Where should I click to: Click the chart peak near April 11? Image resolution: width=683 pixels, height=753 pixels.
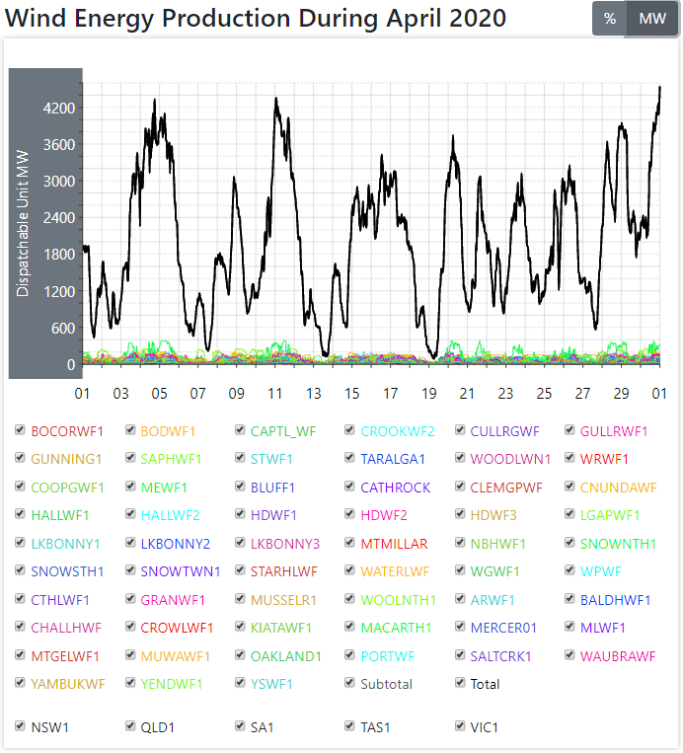pos(276,99)
